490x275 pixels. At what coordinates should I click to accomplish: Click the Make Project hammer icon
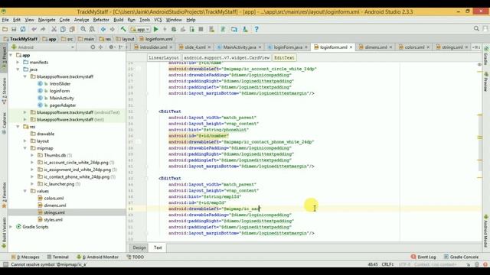pyautogui.click(x=123, y=29)
